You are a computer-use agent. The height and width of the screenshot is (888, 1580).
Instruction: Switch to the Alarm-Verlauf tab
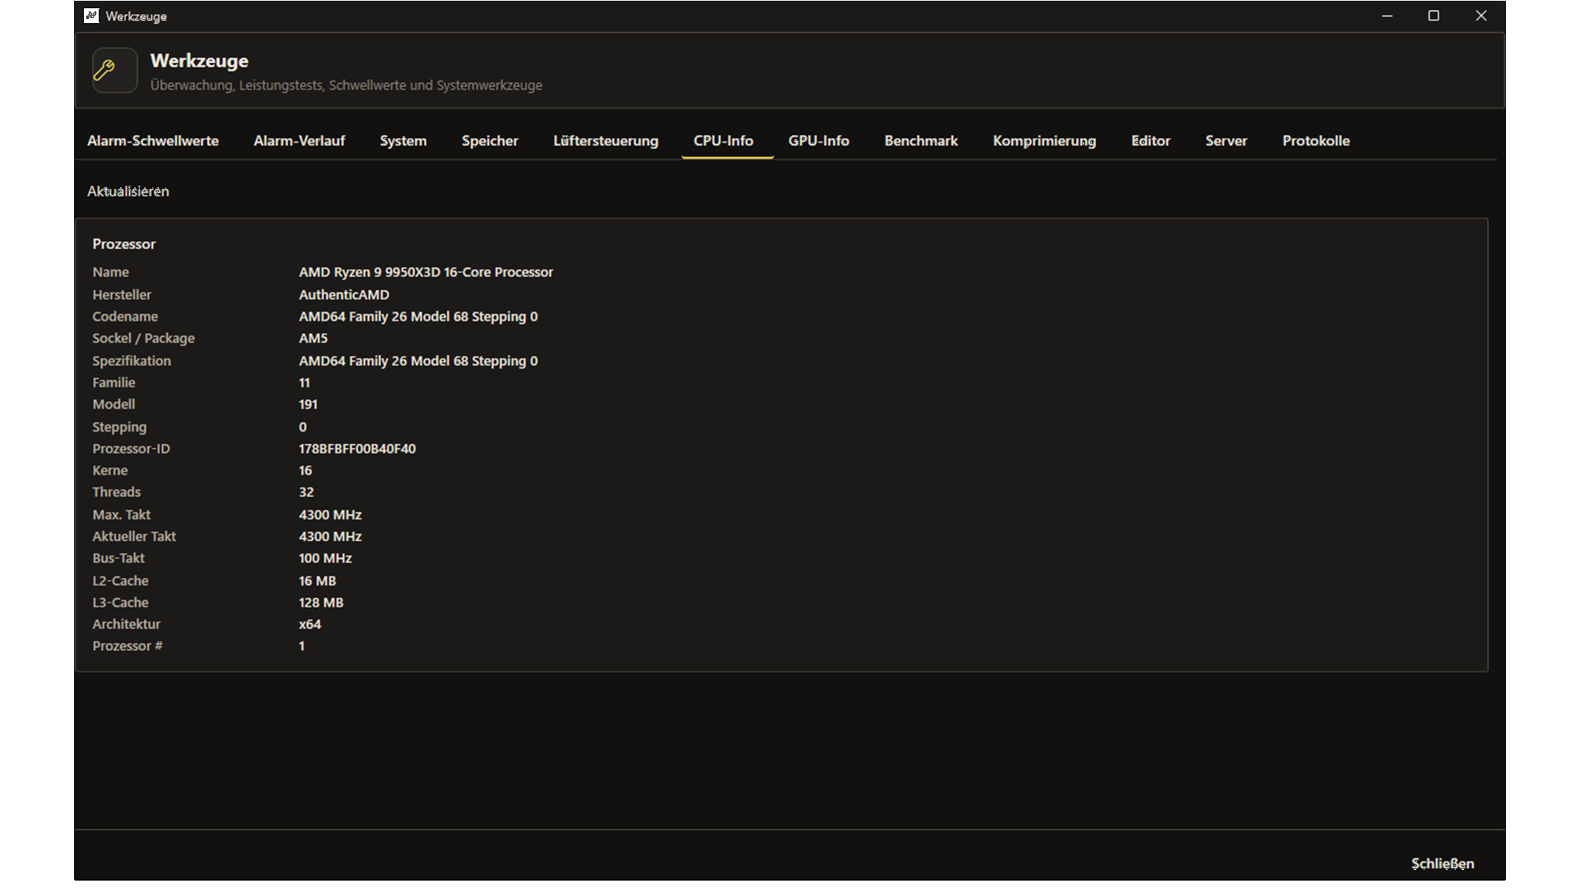pyautogui.click(x=300, y=141)
